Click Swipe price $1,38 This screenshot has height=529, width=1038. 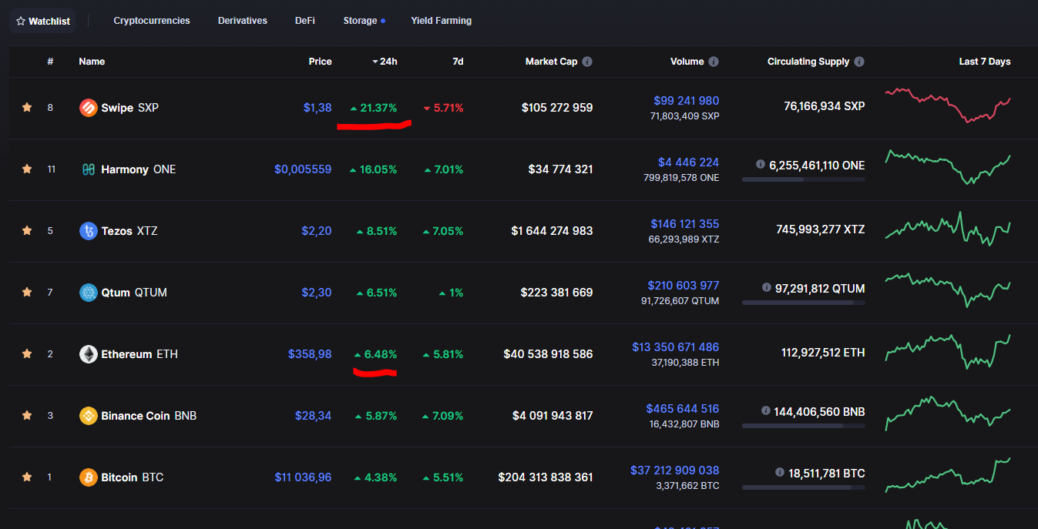pyautogui.click(x=317, y=108)
